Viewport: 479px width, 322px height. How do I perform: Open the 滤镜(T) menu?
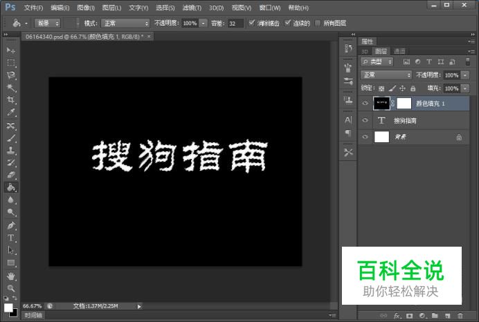192,8
